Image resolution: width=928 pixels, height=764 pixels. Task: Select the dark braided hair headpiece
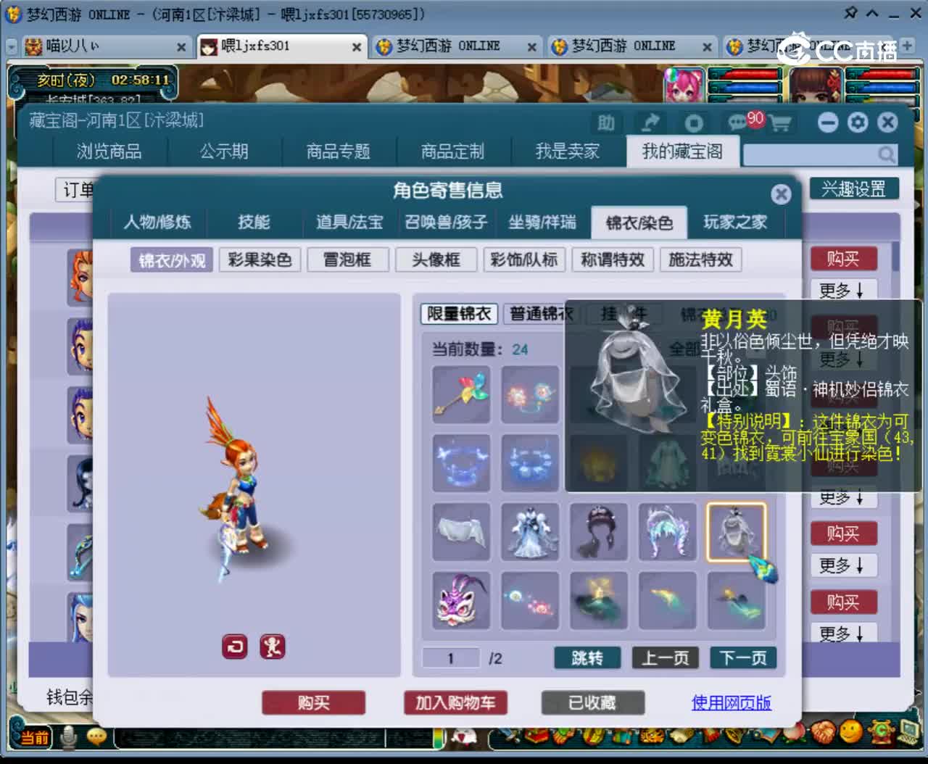click(x=599, y=532)
